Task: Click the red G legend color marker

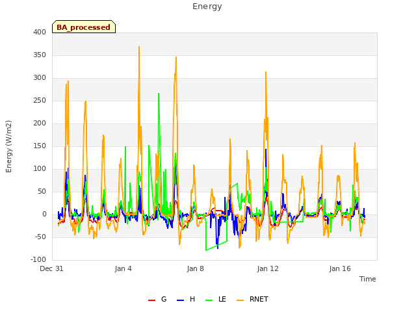Action: (151, 300)
